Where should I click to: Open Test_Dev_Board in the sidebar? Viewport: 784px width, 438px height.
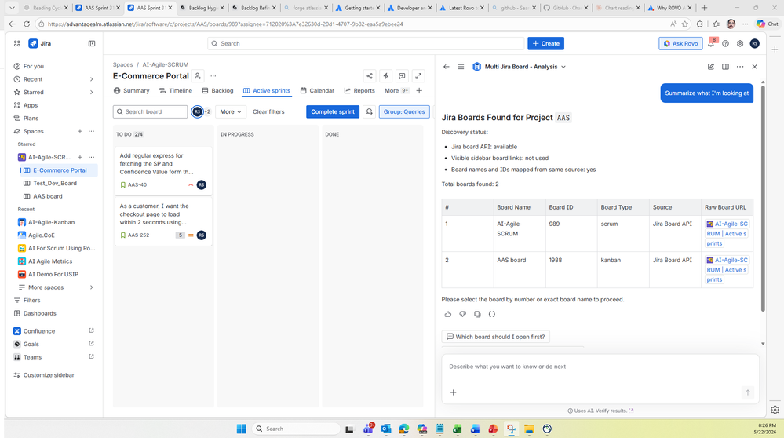pos(55,184)
